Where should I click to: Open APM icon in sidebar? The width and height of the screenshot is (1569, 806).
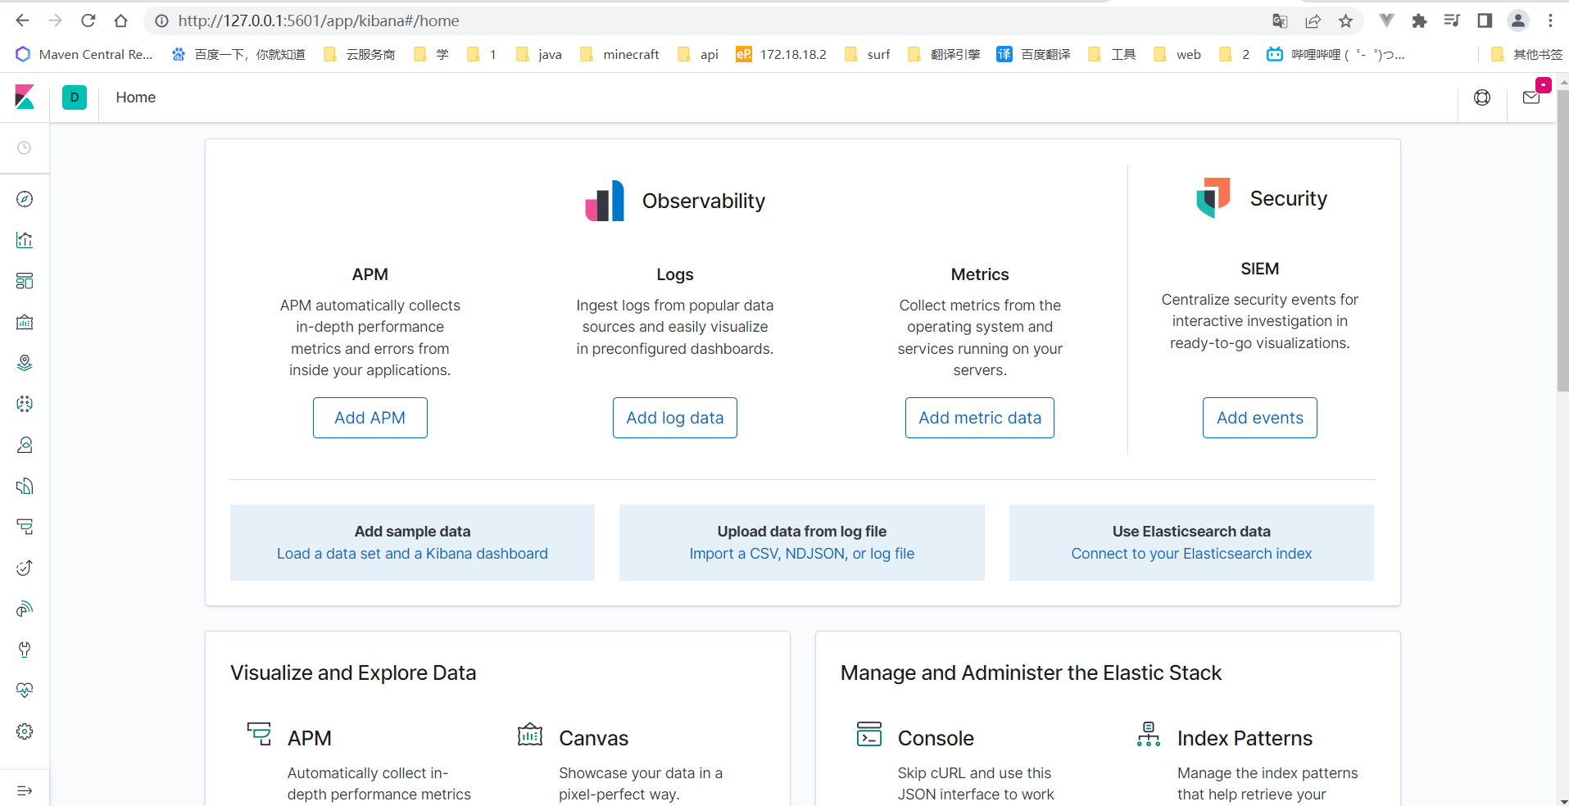tap(25, 527)
